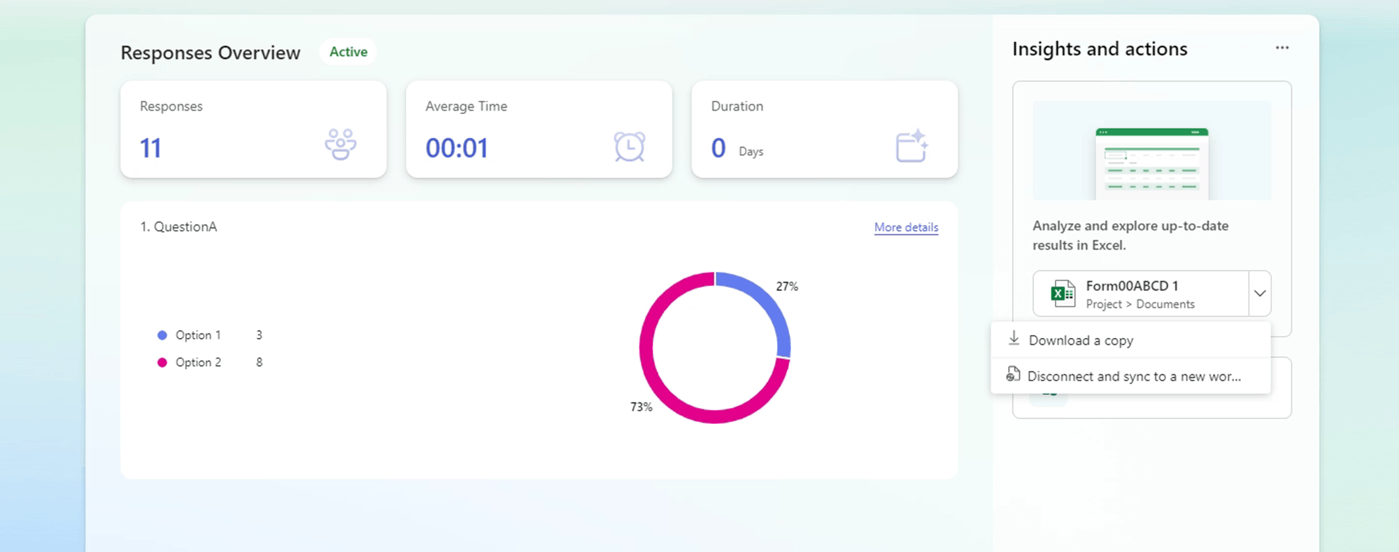Click the 73% chart label
Screen dimensions: 1399x552
(641, 406)
